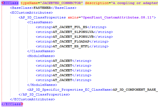Place cursor on FASTENER base class value
This screenshot has height=107, width=158.
click(x=42, y=8)
